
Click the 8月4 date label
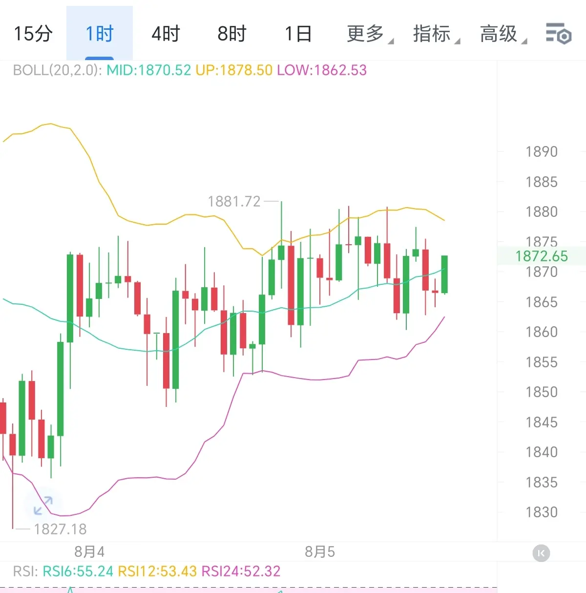tap(89, 552)
